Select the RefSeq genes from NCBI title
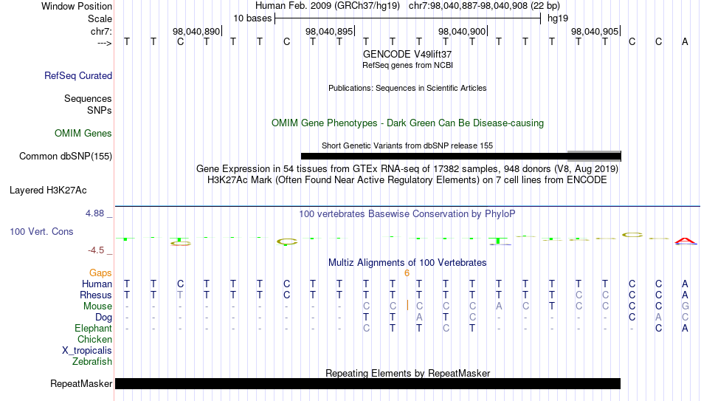This screenshot has width=701, height=401. (407, 65)
